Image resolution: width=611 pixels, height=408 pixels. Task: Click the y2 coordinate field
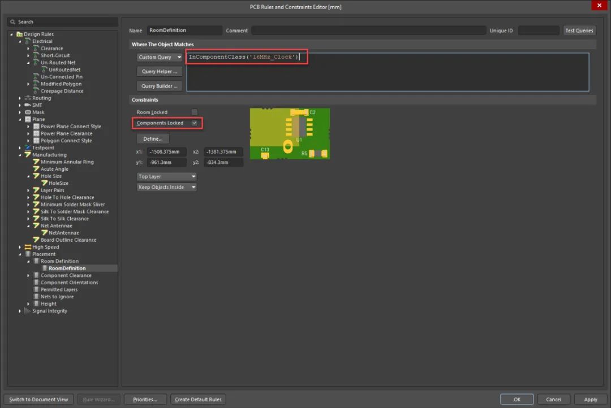click(x=223, y=162)
